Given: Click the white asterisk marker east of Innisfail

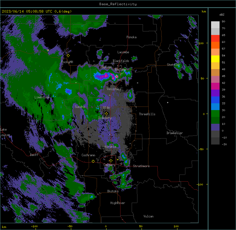Looking at the screenshot, I should click(137, 83).
